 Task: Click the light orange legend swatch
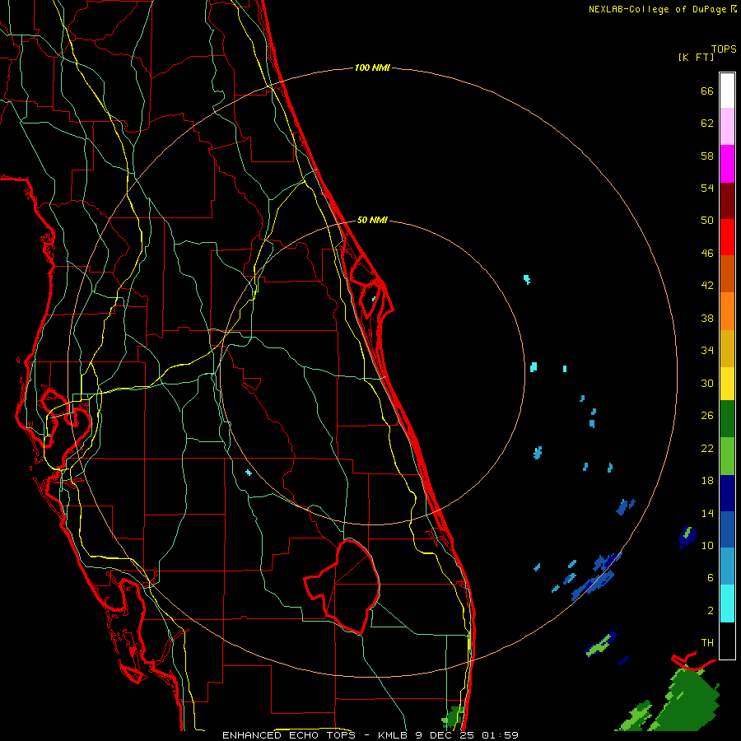tap(727, 311)
